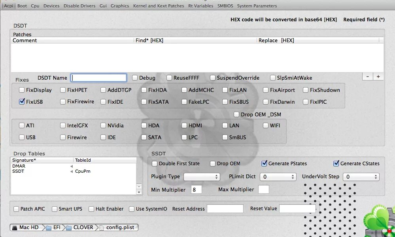Uncheck the FixUSB fix

(x=22, y=102)
